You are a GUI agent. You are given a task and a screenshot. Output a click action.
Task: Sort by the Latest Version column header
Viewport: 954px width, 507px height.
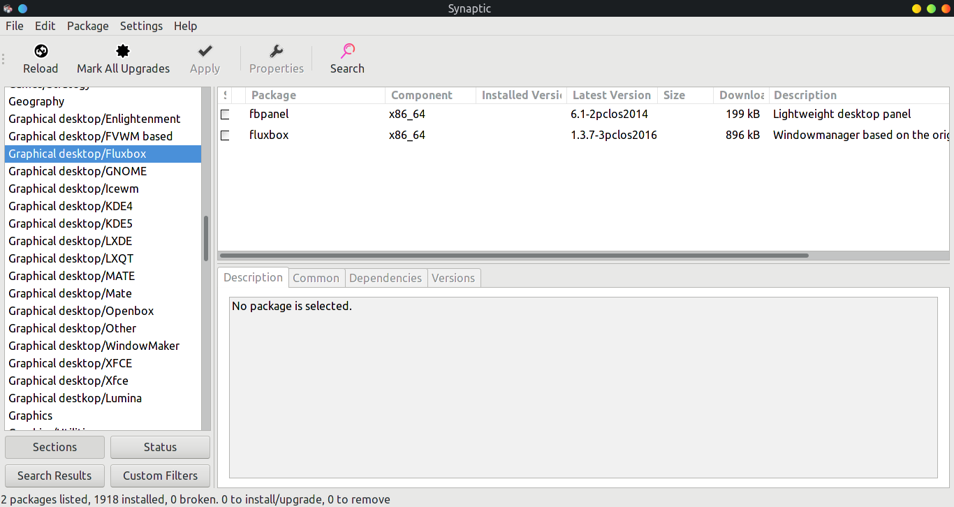(612, 95)
